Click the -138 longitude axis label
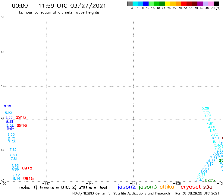223x196 pixels. [x=177, y=184]
